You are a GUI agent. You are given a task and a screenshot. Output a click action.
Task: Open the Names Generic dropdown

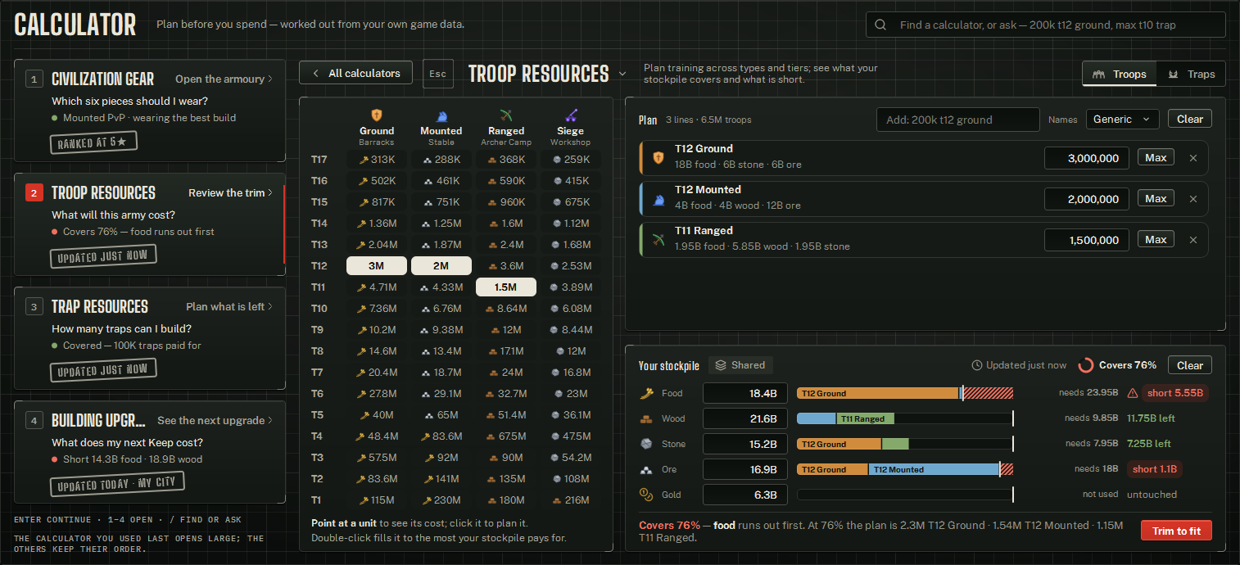(x=1123, y=119)
